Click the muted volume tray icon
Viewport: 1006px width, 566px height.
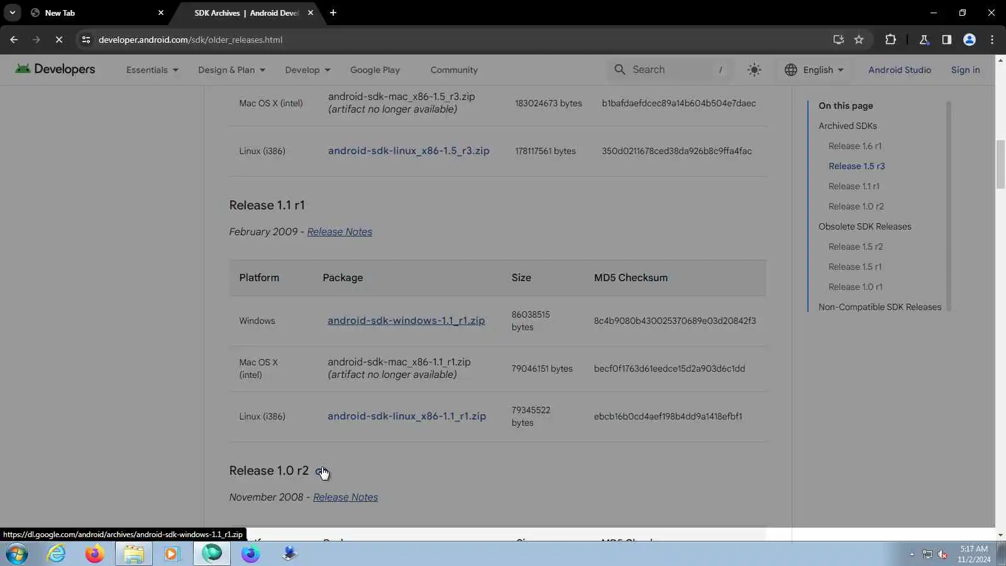click(x=942, y=554)
